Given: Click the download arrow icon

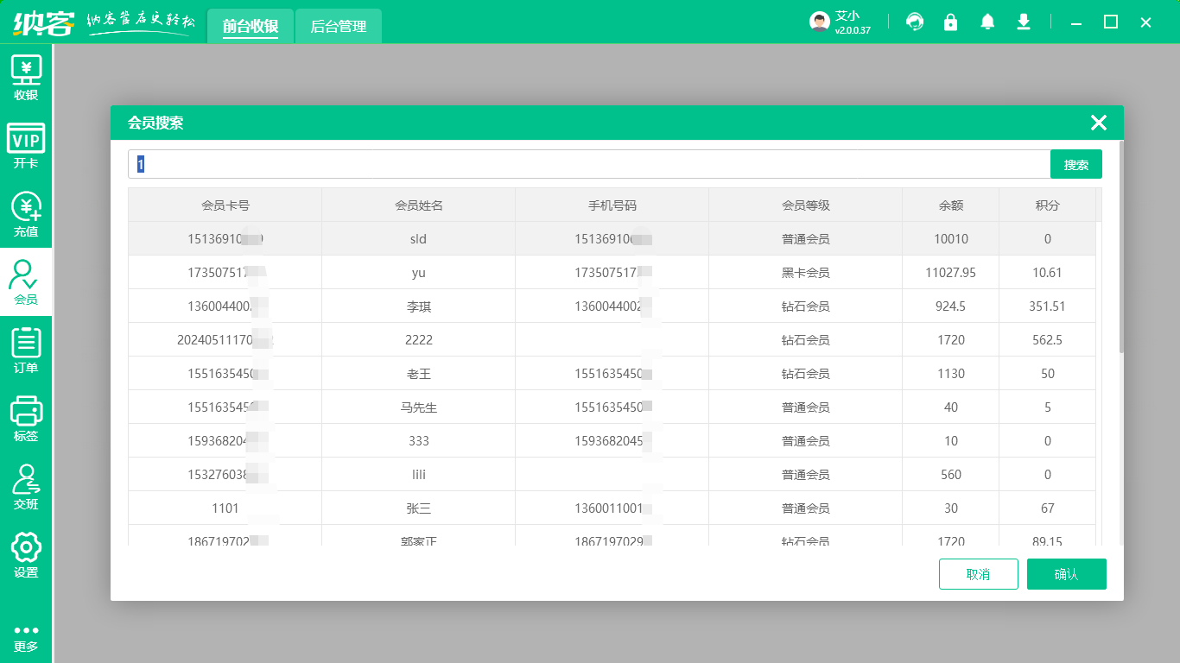Looking at the screenshot, I should click(1024, 22).
